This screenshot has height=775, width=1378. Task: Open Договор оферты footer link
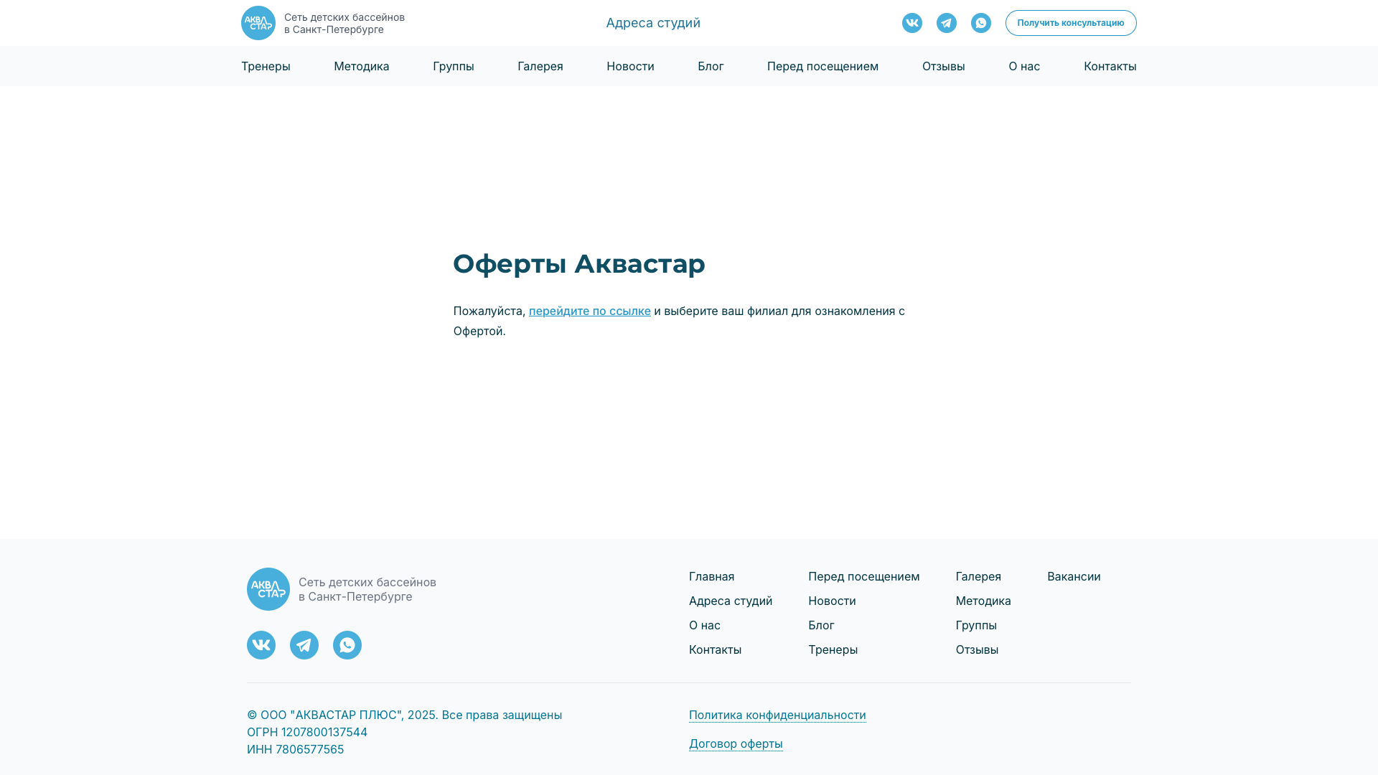click(x=736, y=743)
